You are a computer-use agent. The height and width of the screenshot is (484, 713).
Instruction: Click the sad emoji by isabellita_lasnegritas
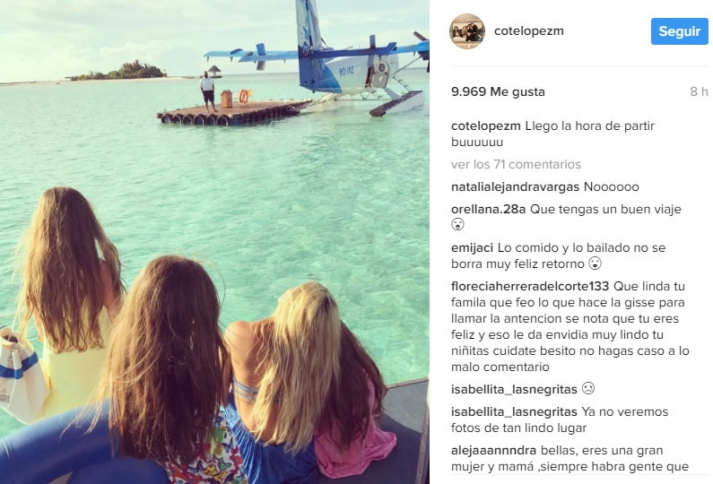[x=588, y=389]
